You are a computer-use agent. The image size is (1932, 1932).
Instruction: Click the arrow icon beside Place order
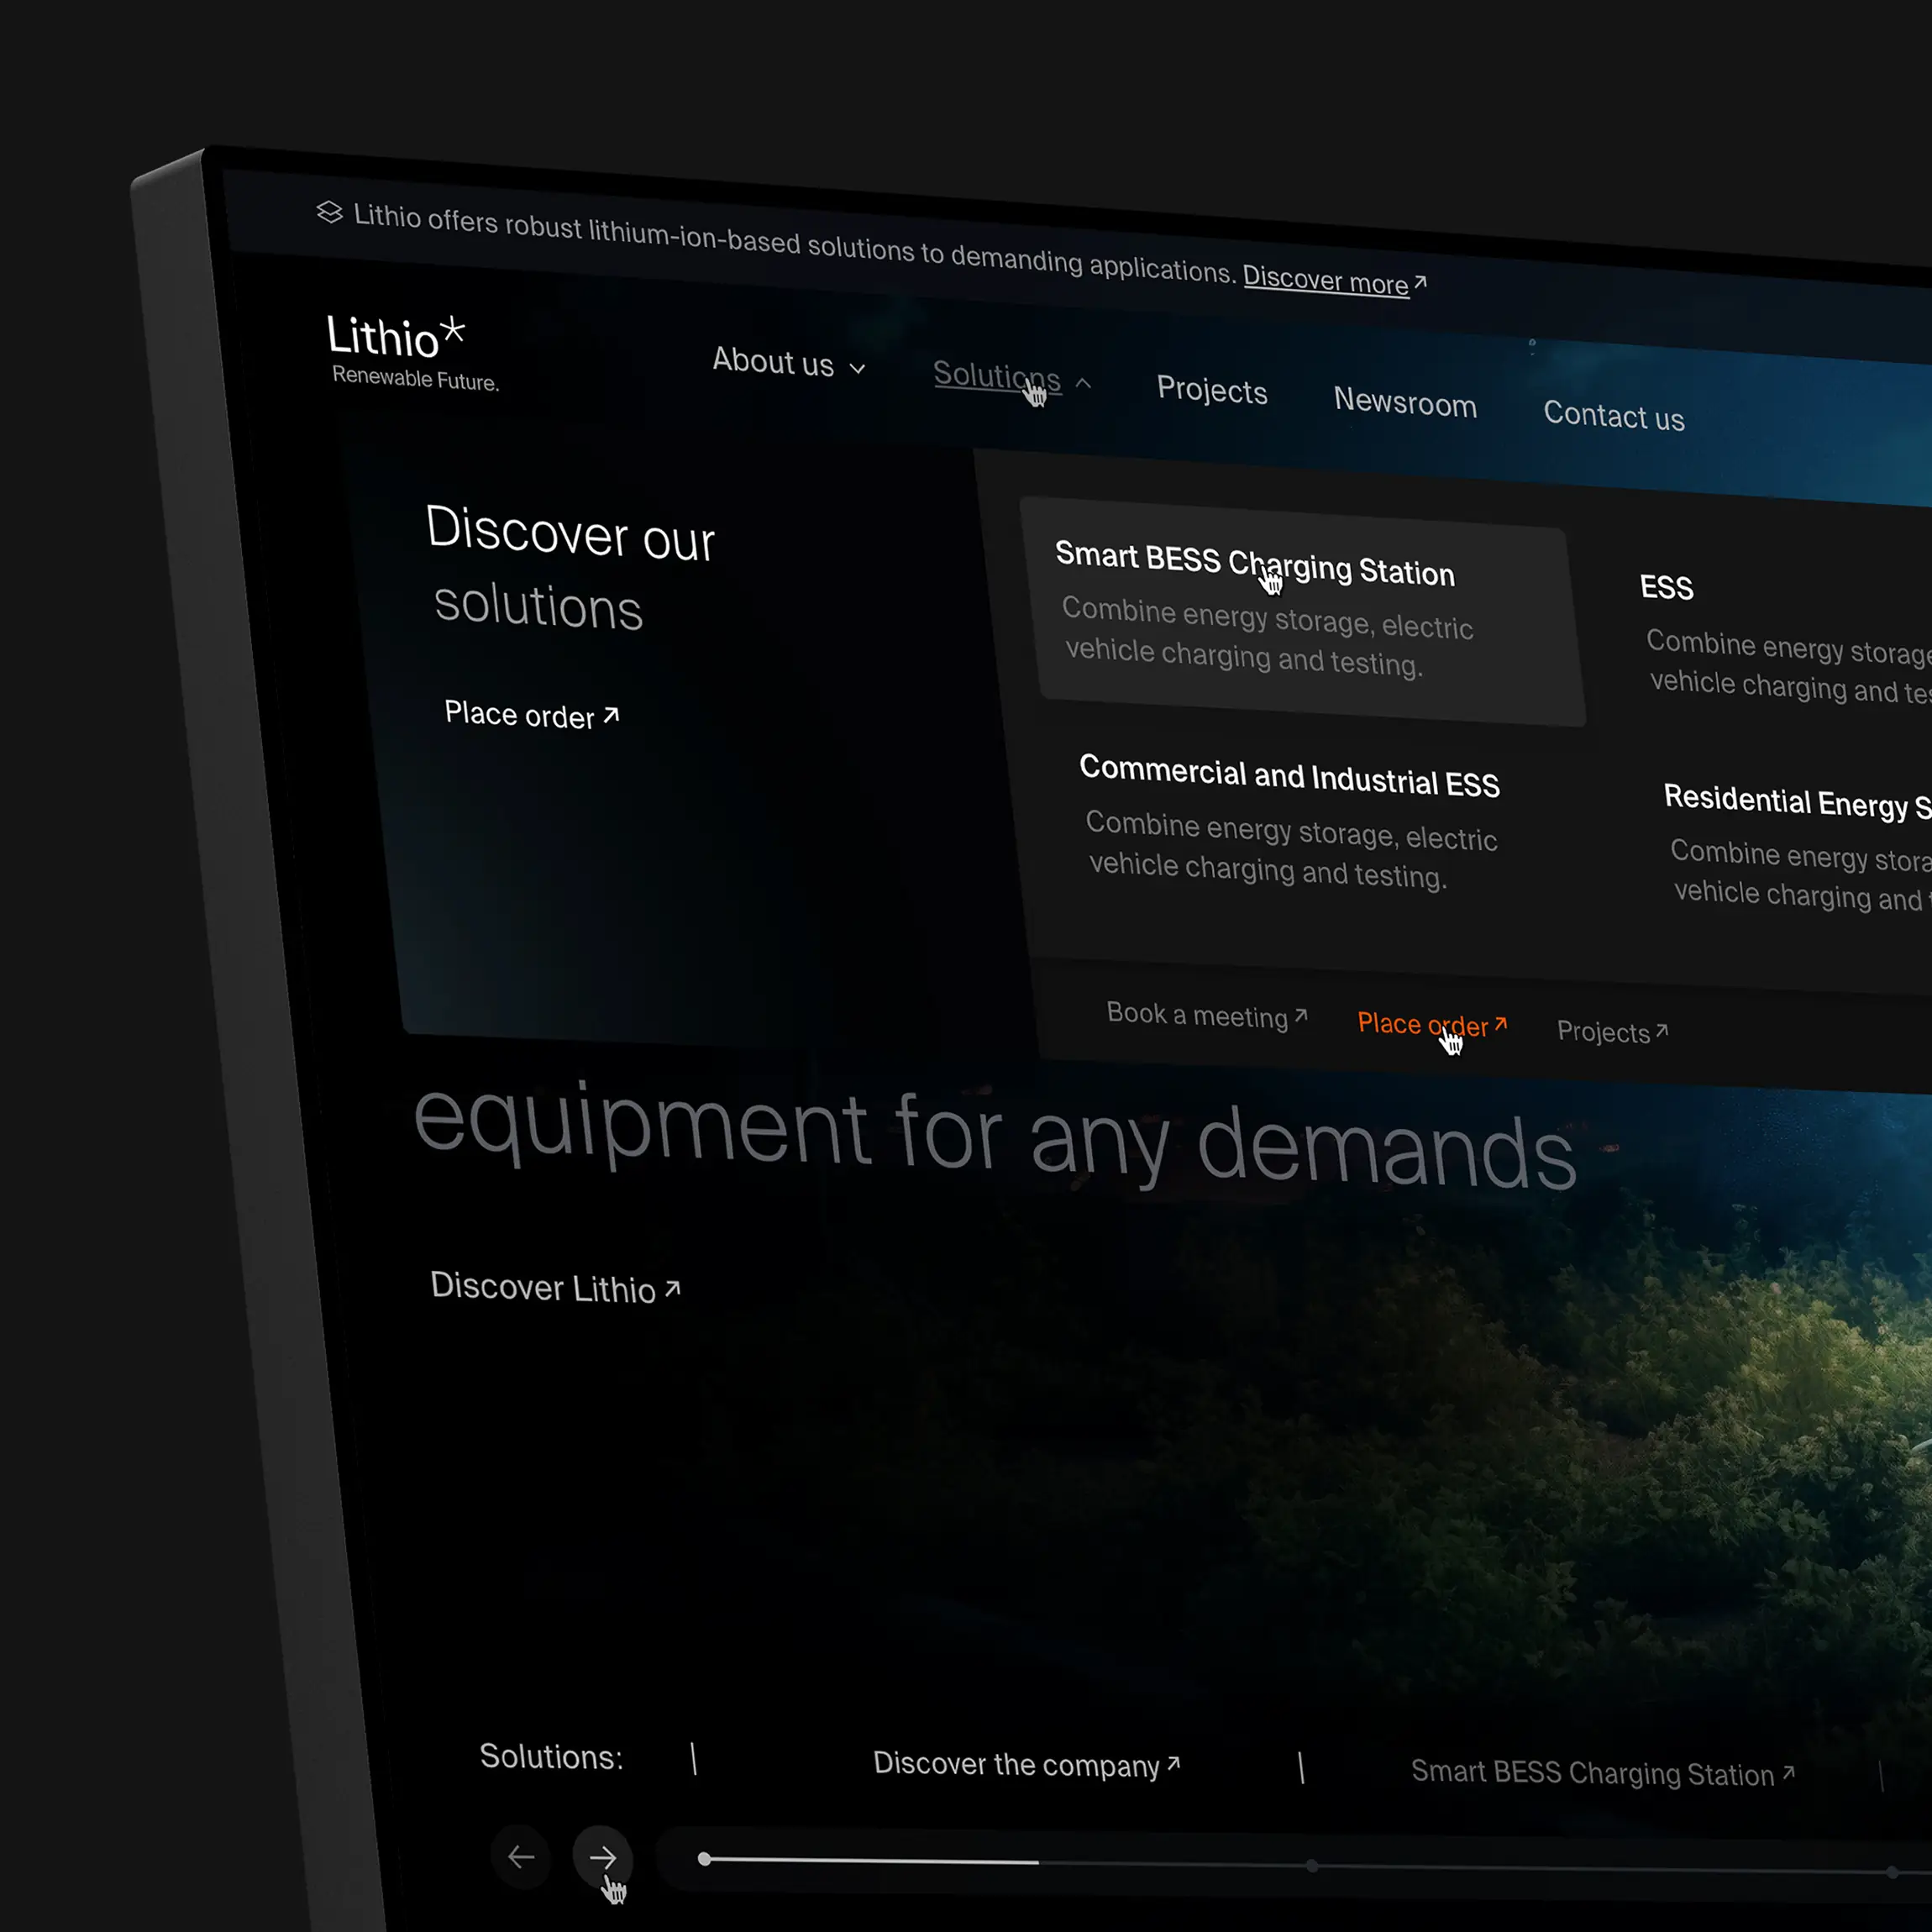tap(611, 714)
